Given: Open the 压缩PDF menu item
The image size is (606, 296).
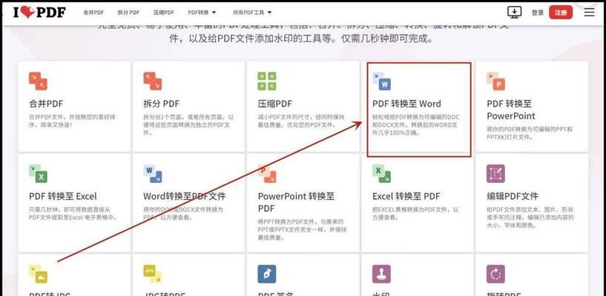Looking at the screenshot, I should 163,13.
